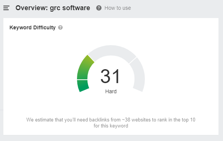Screen dimensions: 223x141
Task: Click the ~38 websites estimate number
Action: point(126,120)
